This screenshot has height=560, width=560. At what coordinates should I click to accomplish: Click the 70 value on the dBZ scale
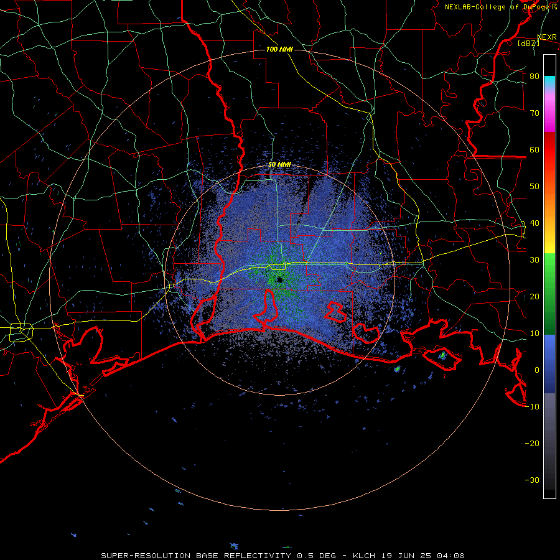534,113
